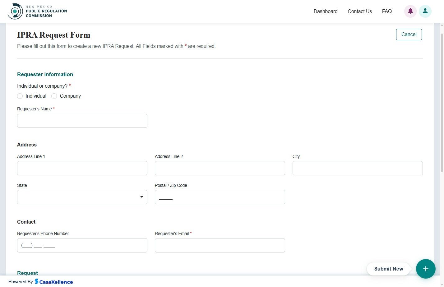Click the plus floating action button
The height and width of the screenshot is (287, 444).
click(x=426, y=269)
